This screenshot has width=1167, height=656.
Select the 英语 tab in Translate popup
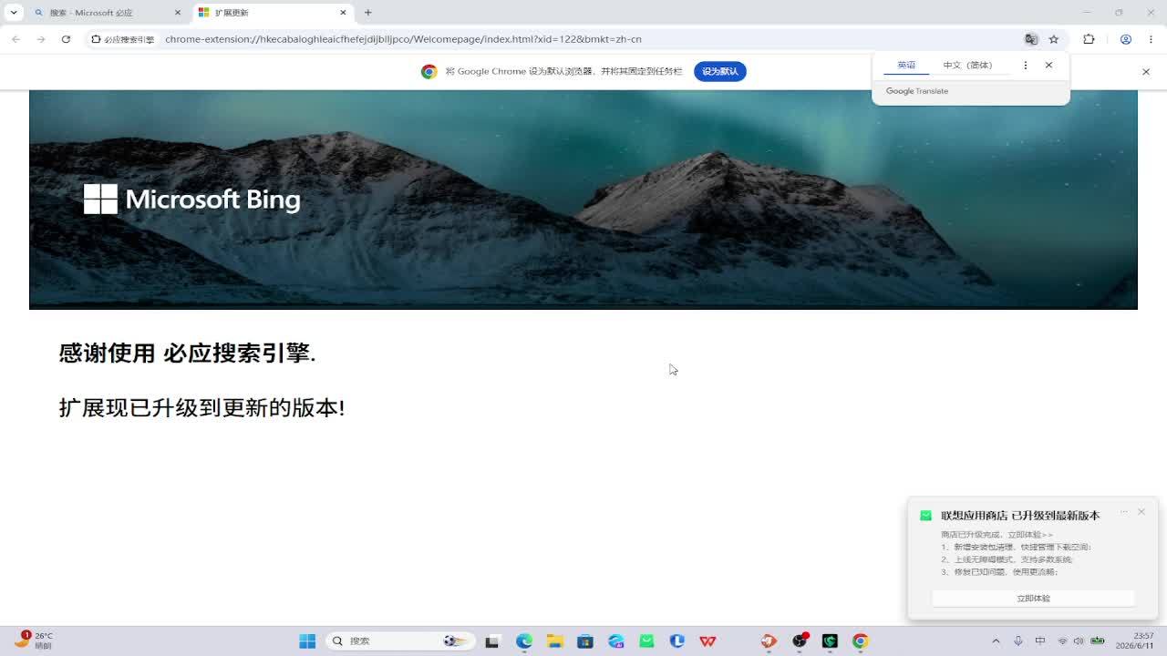[906, 65]
